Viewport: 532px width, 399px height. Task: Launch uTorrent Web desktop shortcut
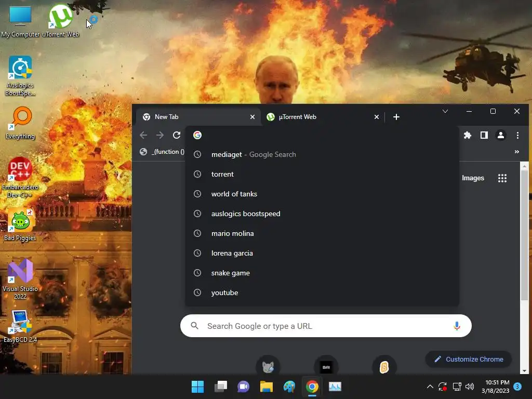click(60, 21)
